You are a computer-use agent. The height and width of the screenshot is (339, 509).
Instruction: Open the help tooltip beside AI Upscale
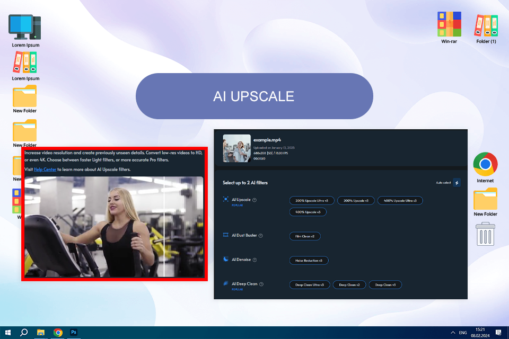(x=254, y=200)
